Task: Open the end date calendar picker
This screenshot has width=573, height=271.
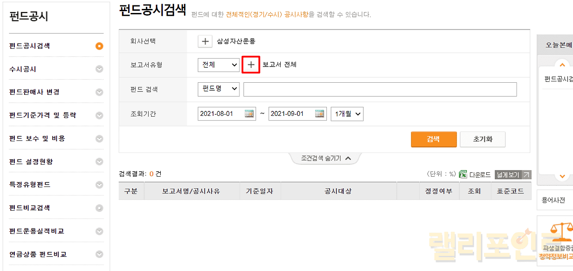Action: click(x=320, y=114)
